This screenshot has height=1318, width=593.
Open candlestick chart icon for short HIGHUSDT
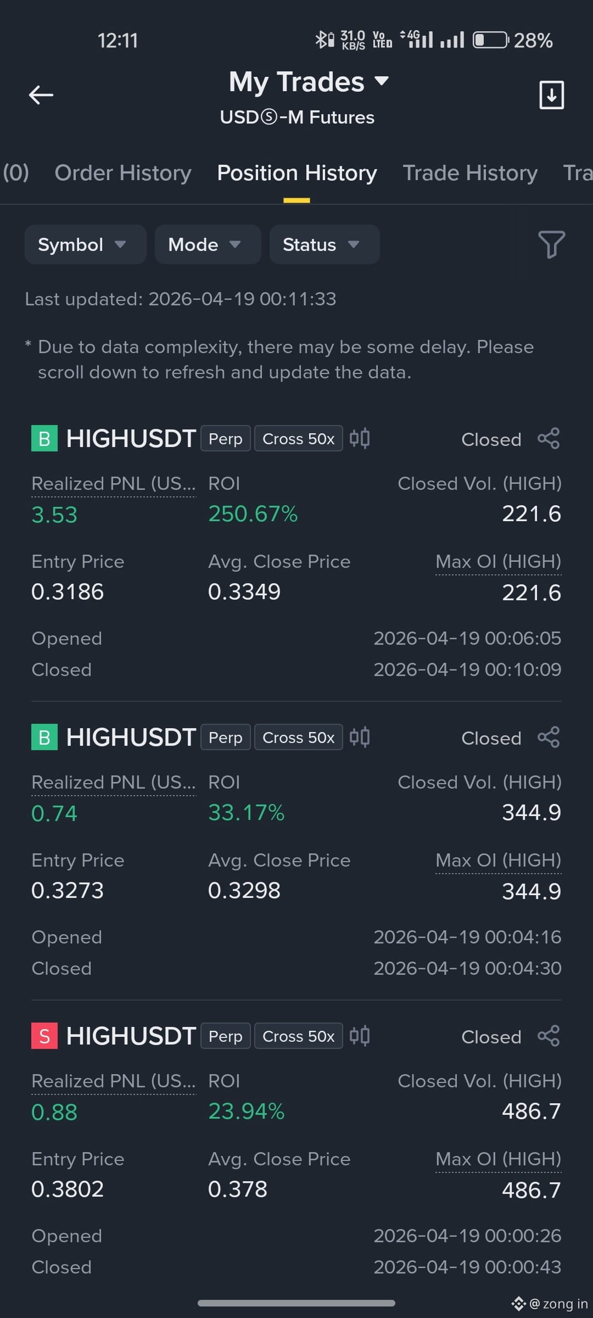[360, 1036]
